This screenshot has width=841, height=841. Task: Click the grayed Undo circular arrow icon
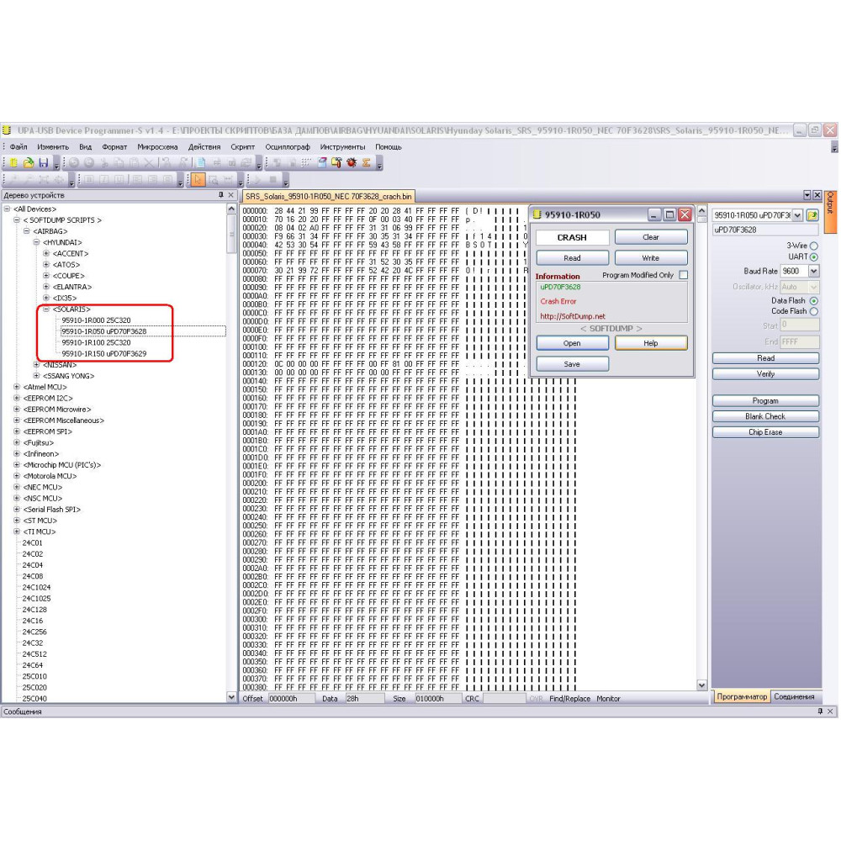point(74,162)
